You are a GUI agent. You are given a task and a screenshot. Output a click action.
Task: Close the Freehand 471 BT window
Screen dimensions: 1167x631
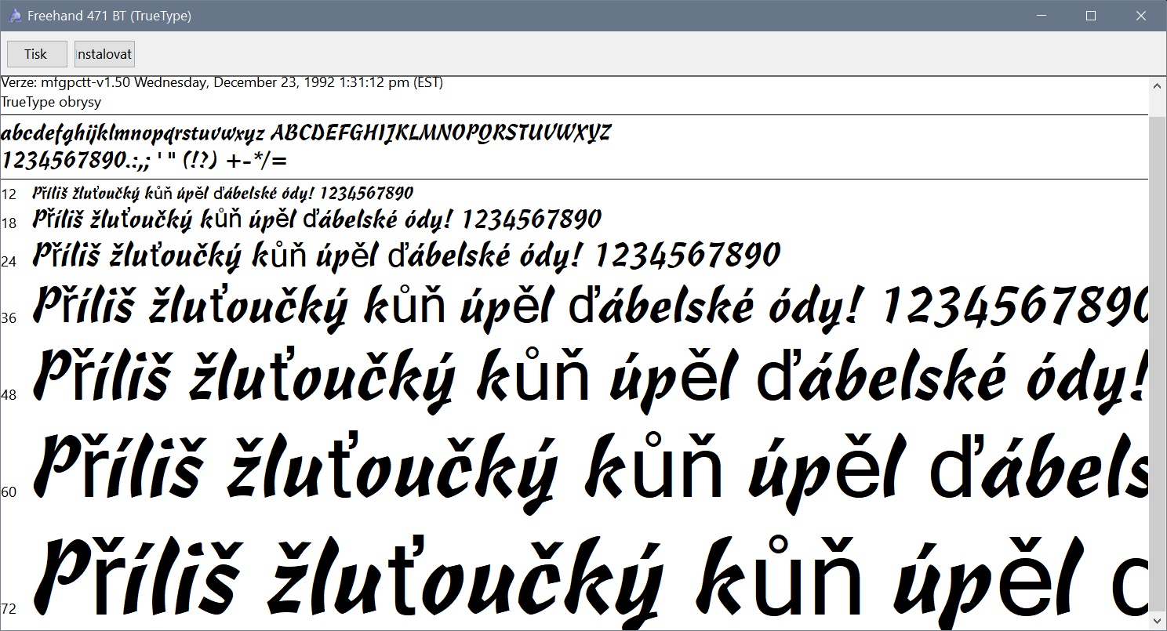[x=1141, y=16]
